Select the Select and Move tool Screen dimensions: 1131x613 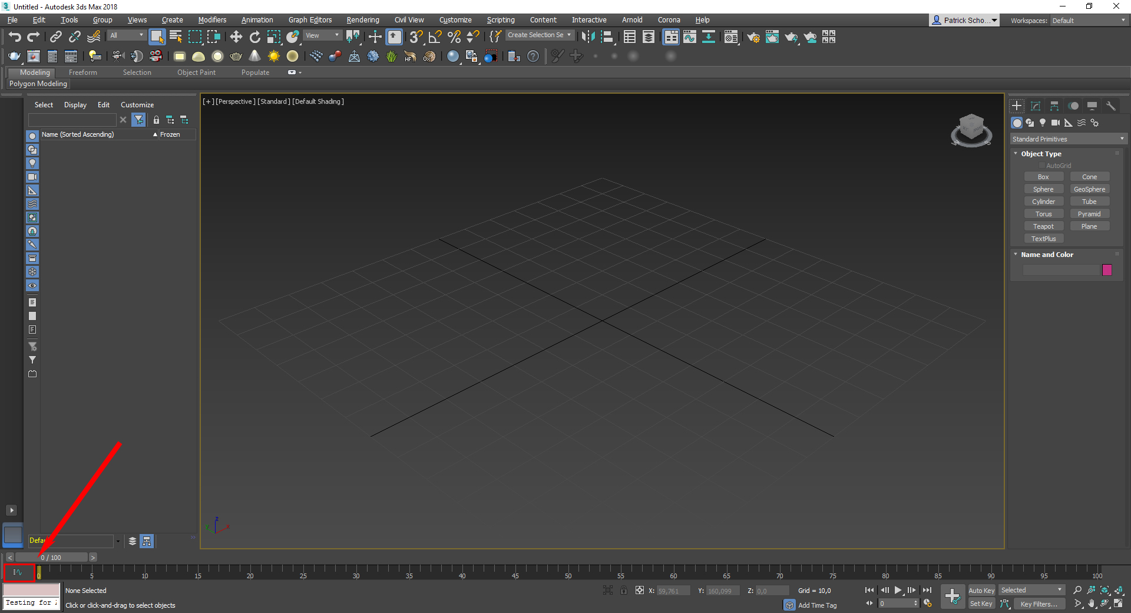coord(236,37)
